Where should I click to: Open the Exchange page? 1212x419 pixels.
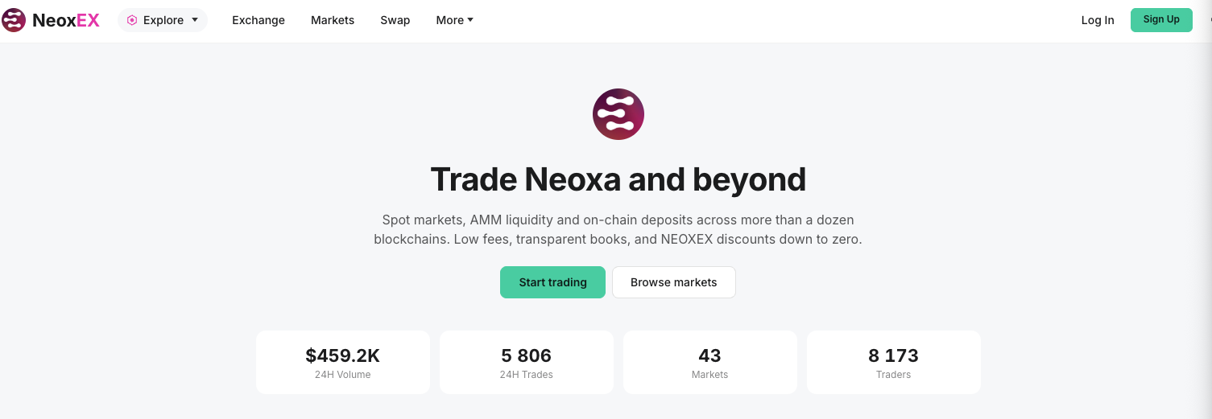(259, 20)
